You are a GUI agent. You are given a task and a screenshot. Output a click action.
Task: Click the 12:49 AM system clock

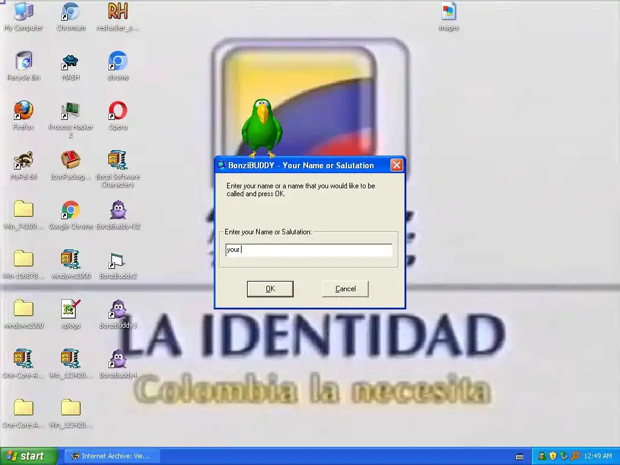tap(598, 457)
